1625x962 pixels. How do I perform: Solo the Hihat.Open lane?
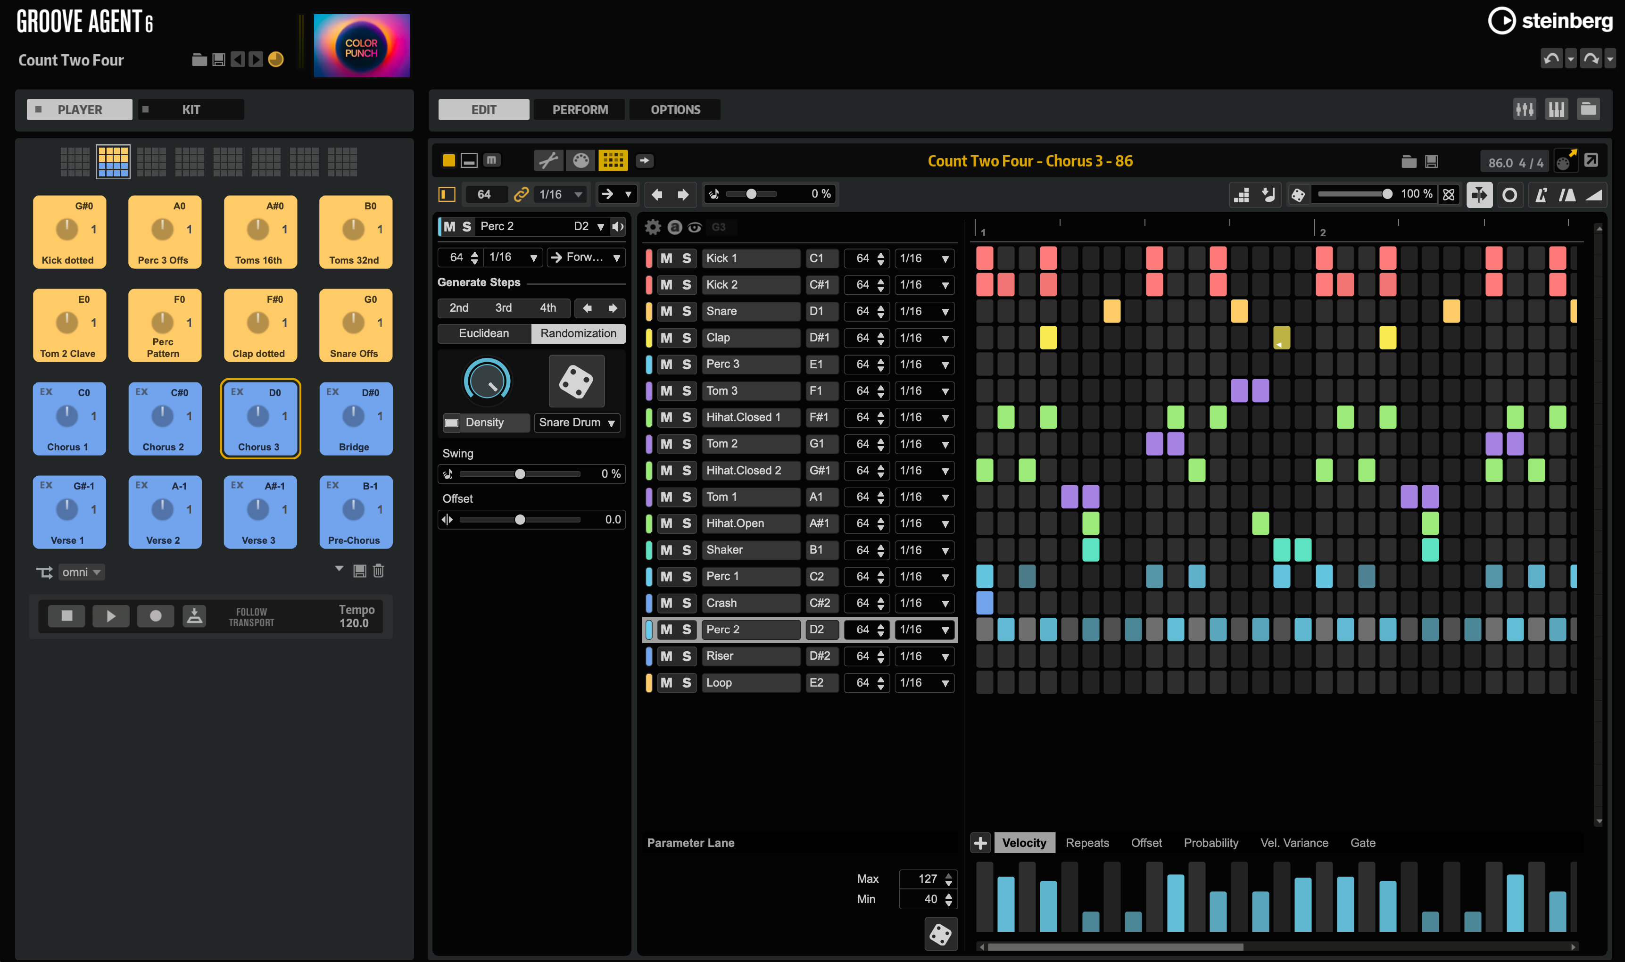coord(687,523)
